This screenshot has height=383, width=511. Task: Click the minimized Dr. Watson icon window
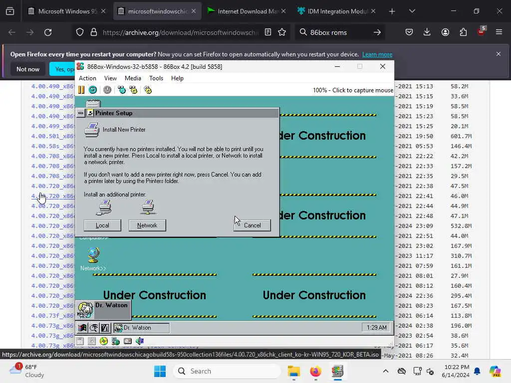(x=104, y=310)
